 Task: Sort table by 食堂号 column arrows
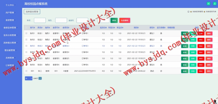click(x=59, y=28)
